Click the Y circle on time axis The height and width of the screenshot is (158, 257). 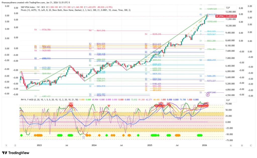click(x=6, y=145)
